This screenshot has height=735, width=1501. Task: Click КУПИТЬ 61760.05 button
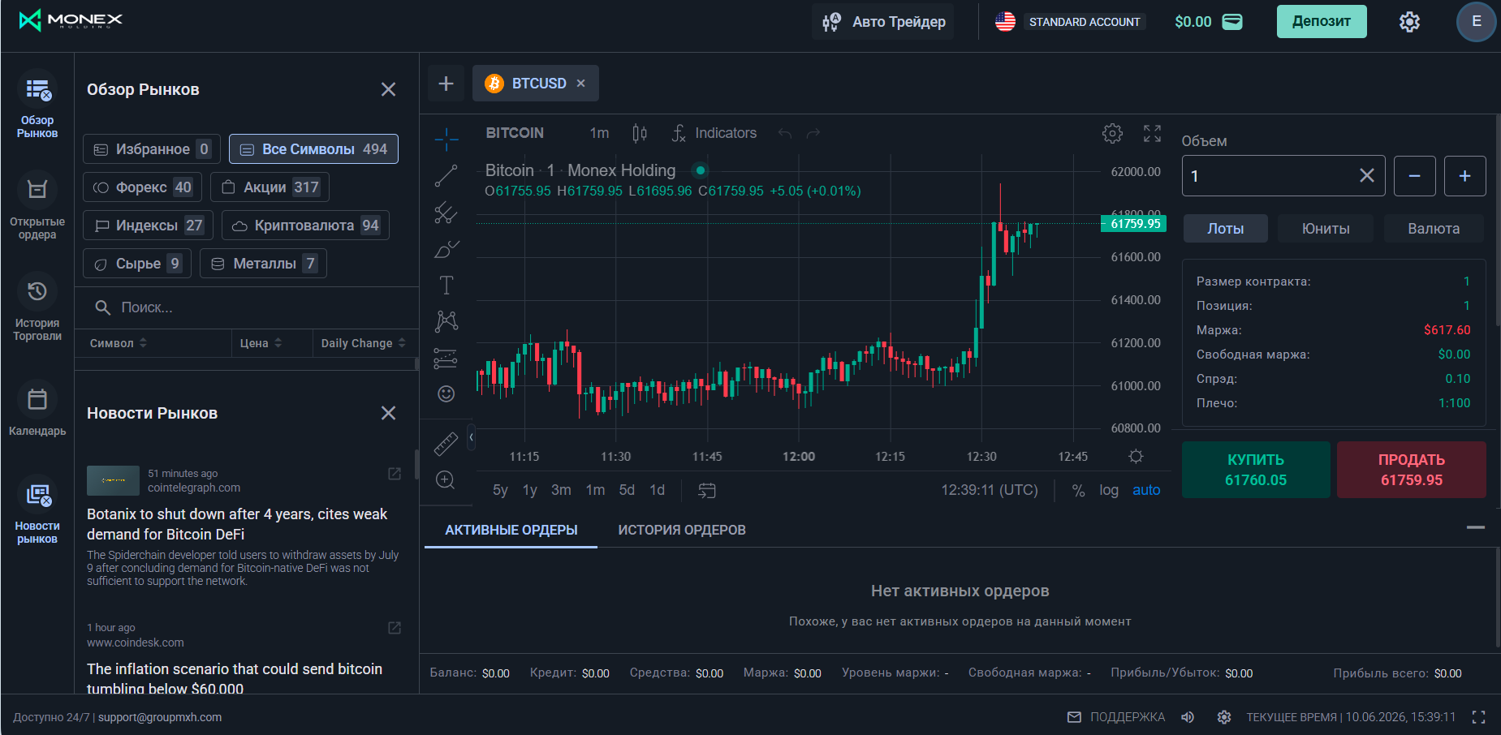(x=1256, y=470)
